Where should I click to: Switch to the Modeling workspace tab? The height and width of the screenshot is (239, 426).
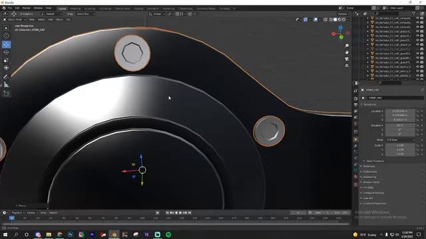75,9
